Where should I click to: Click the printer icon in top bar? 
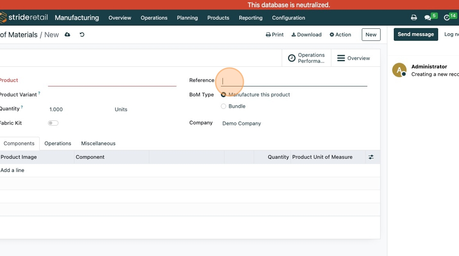(414, 18)
